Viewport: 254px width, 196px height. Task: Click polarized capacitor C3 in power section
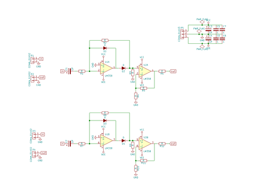point(208,30)
